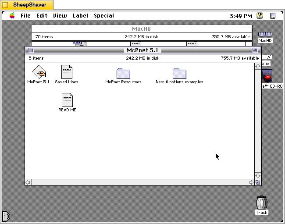Open the application switcher menu icon
Viewport: 285px width, 224px height.
[x=273, y=16]
